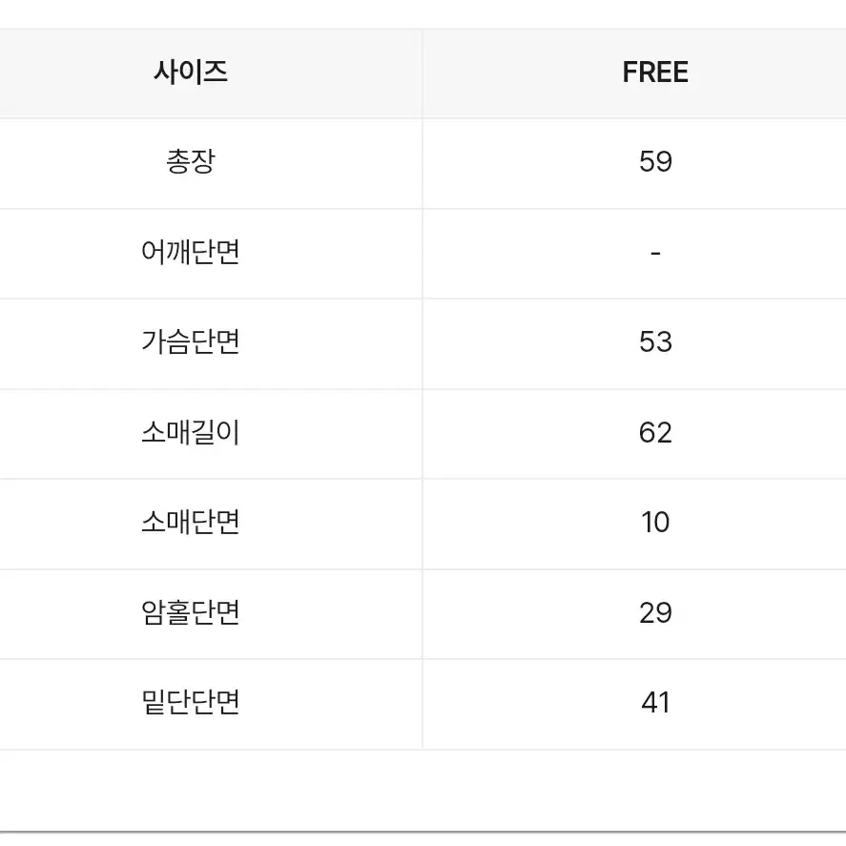Click the dash value for 어깨단면

coord(655,253)
